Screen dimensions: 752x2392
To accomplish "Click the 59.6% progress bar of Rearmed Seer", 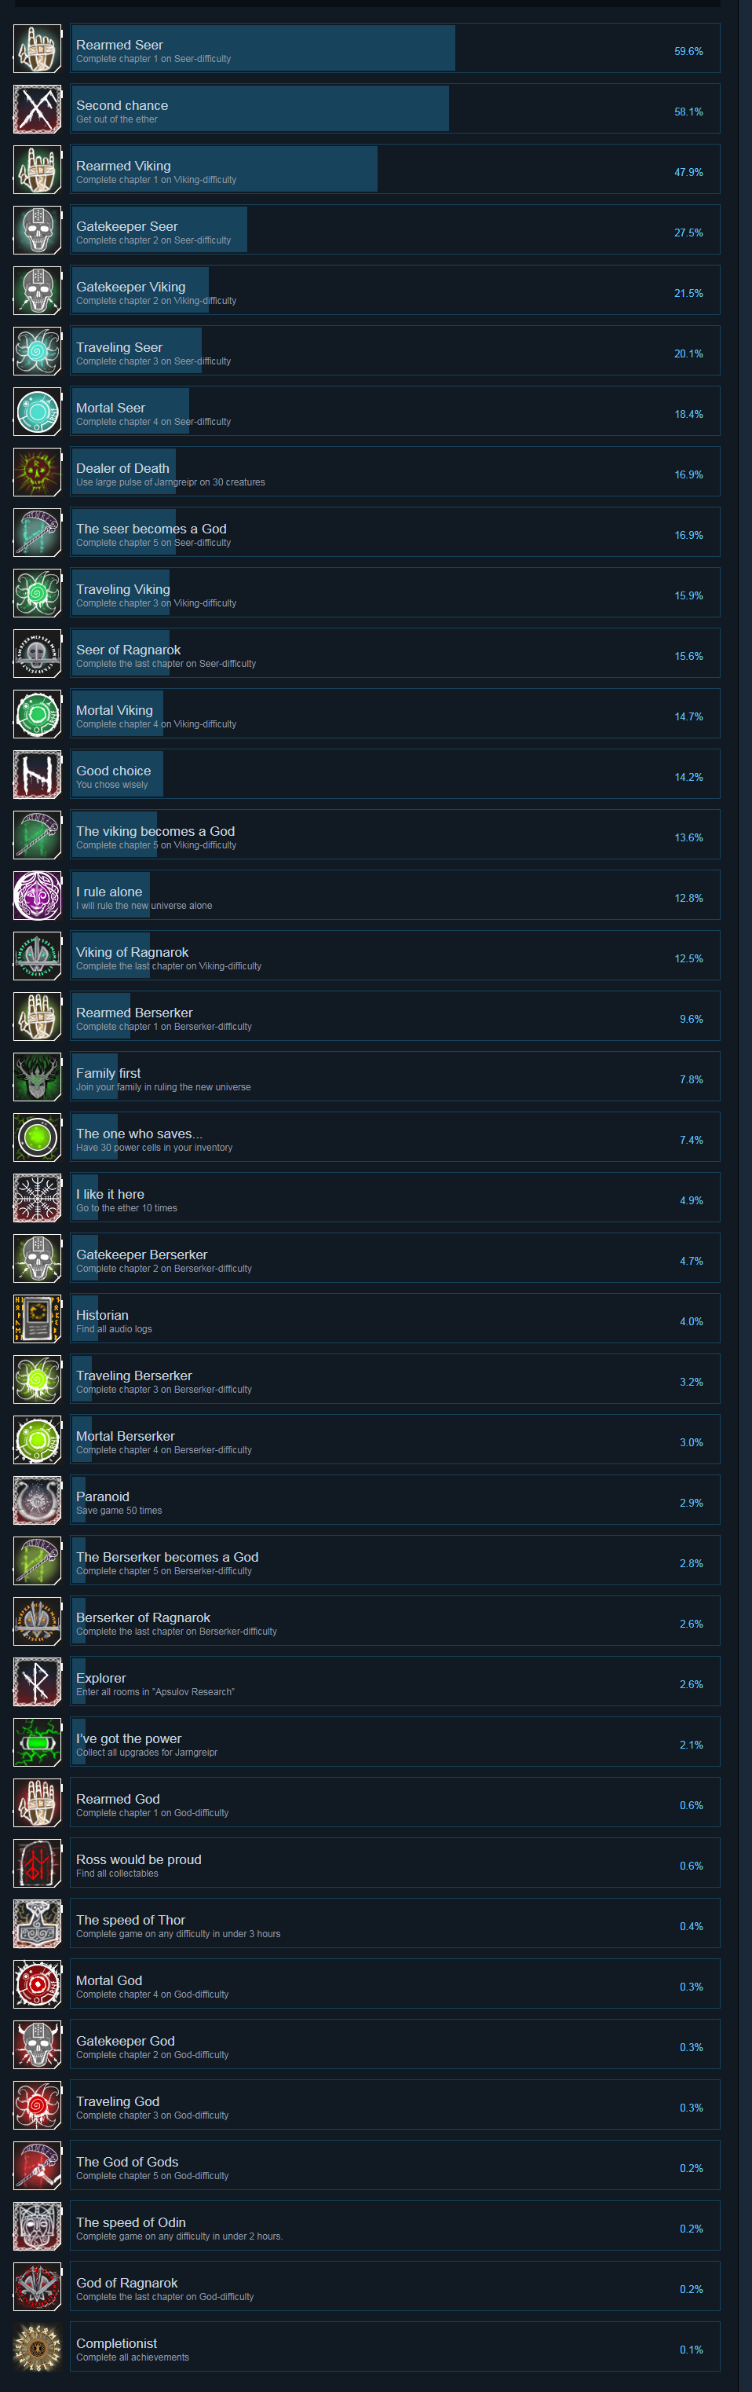I will tap(264, 49).
